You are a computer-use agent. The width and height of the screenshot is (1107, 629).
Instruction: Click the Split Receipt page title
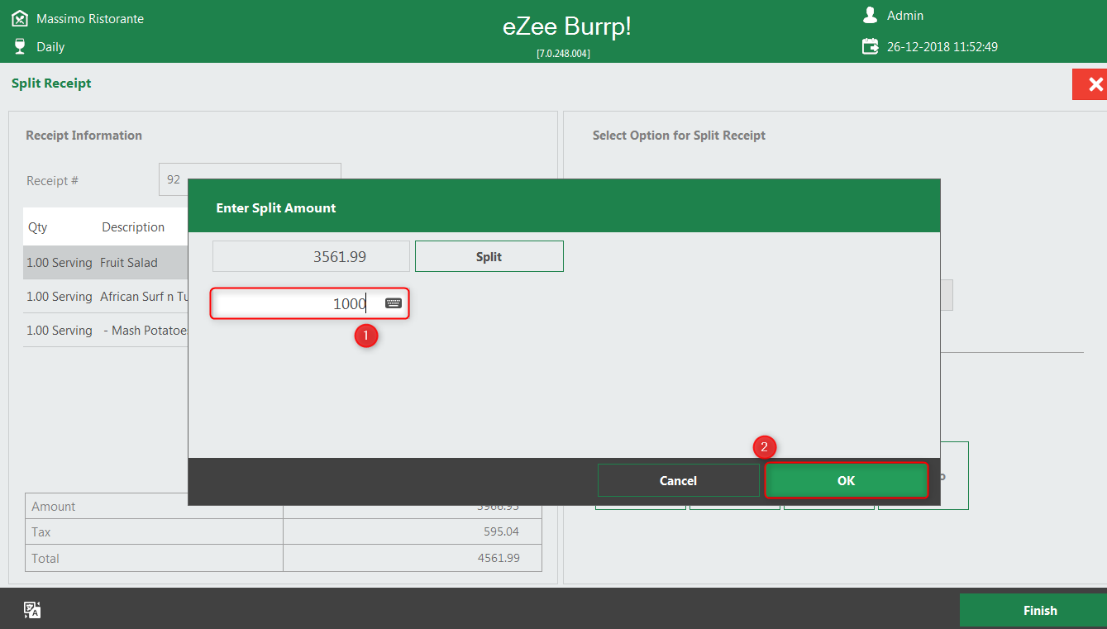(51, 83)
